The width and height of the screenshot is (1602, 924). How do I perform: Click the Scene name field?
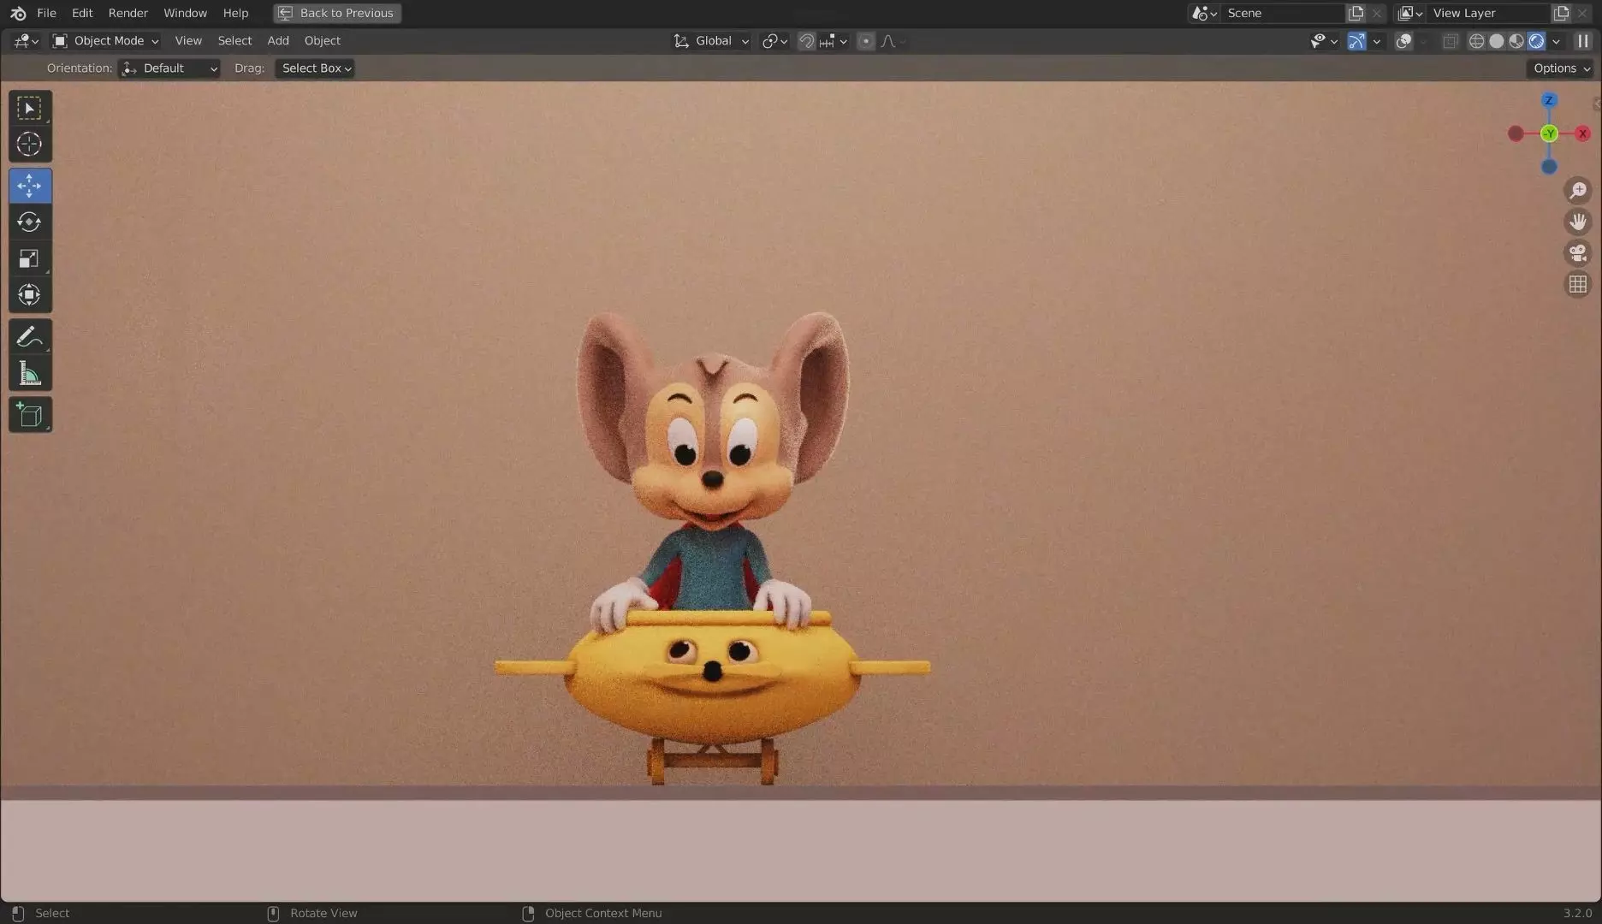tap(1284, 13)
